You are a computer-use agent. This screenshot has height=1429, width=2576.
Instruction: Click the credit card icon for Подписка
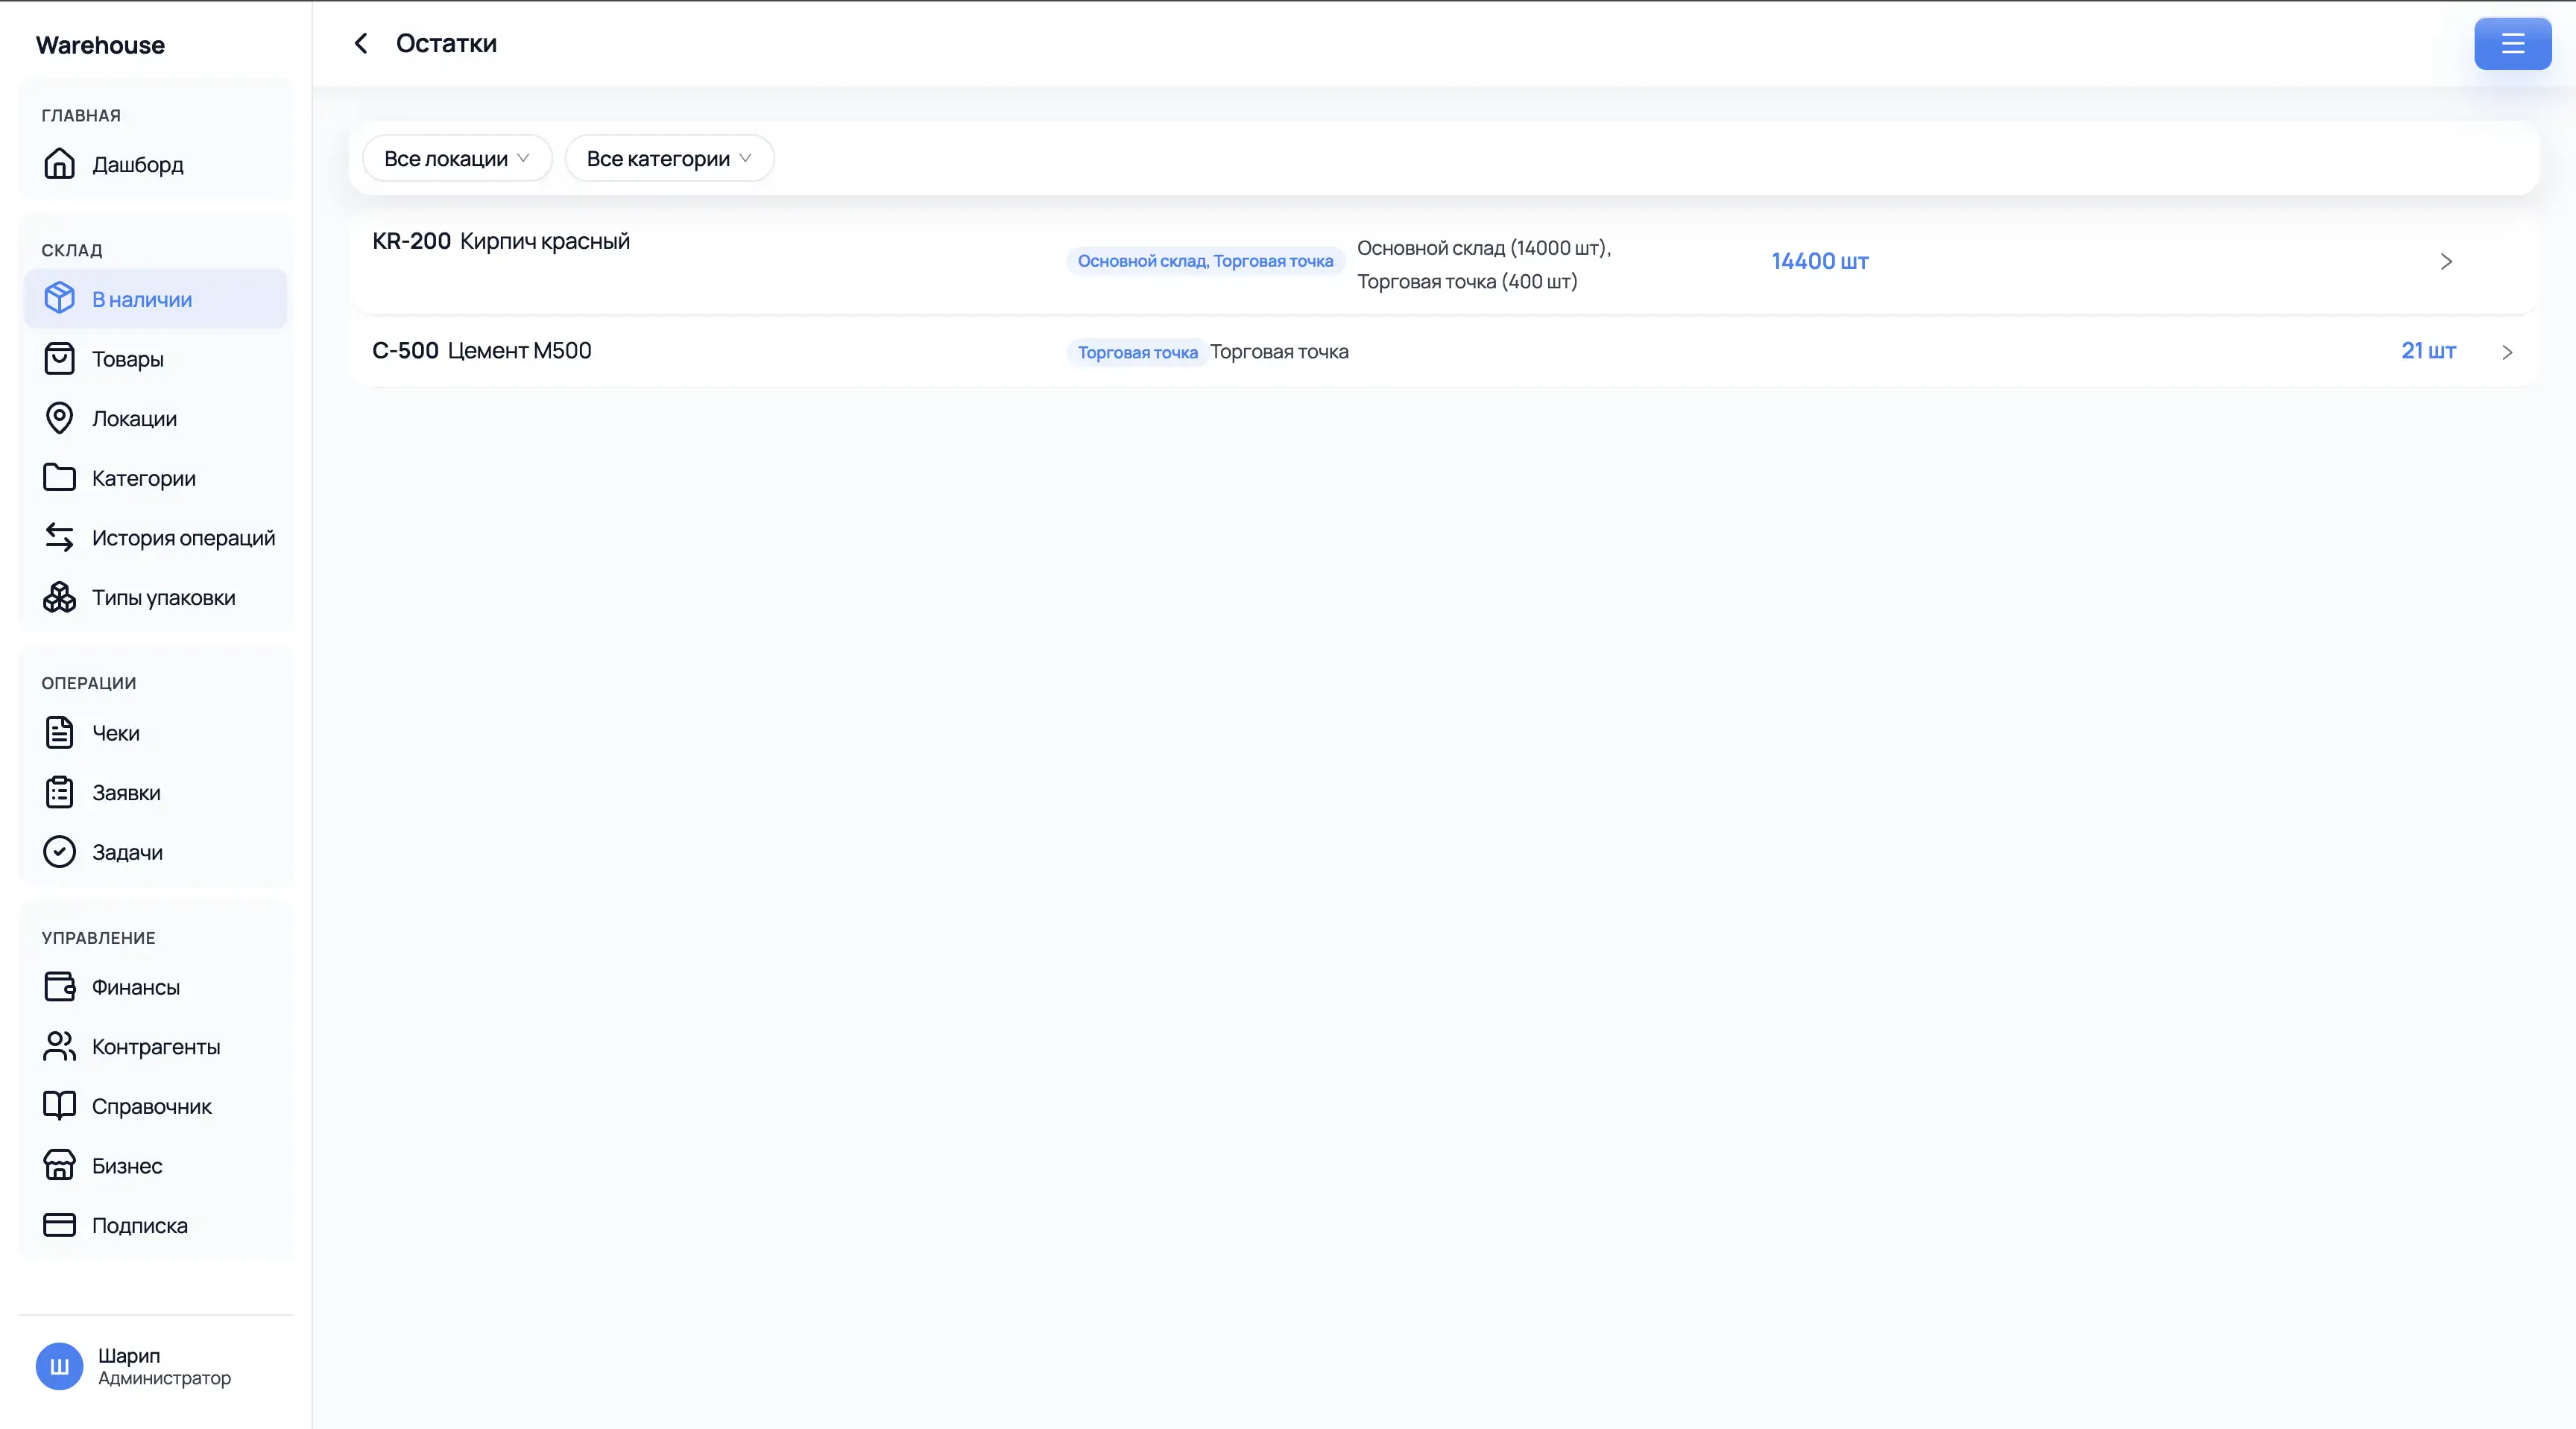[59, 1225]
